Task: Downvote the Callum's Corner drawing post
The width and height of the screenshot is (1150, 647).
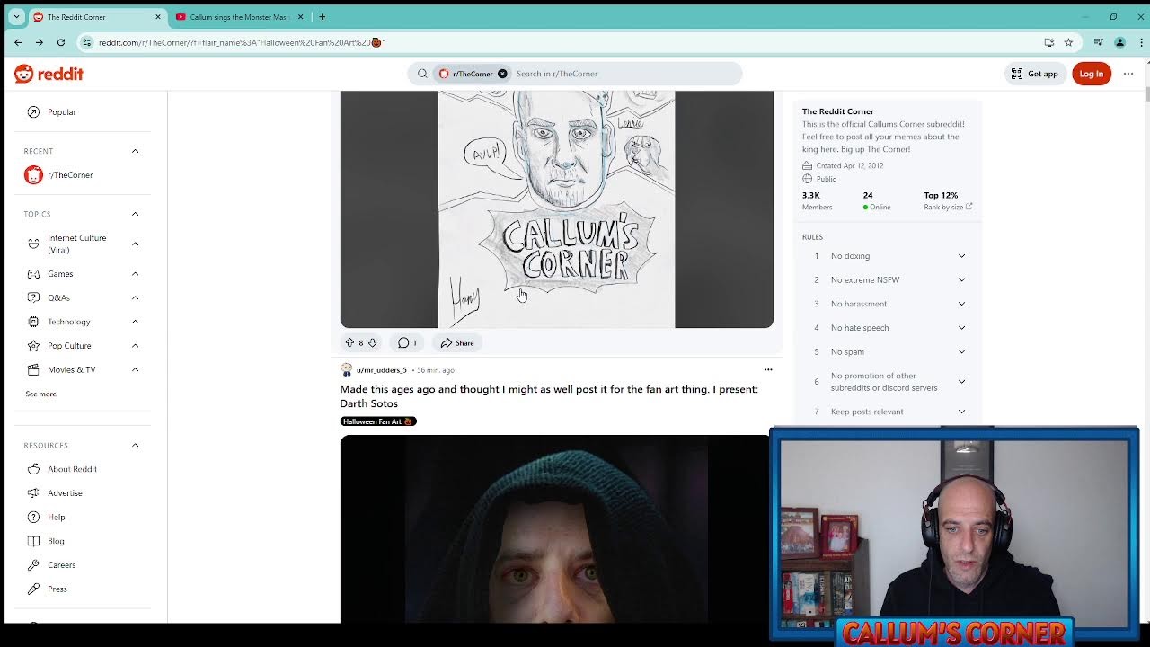Action: pos(372,342)
